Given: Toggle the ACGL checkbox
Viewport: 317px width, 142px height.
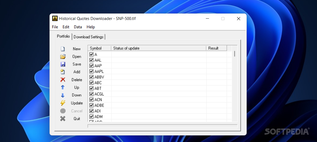Looking at the screenshot, I should [x=91, y=94].
